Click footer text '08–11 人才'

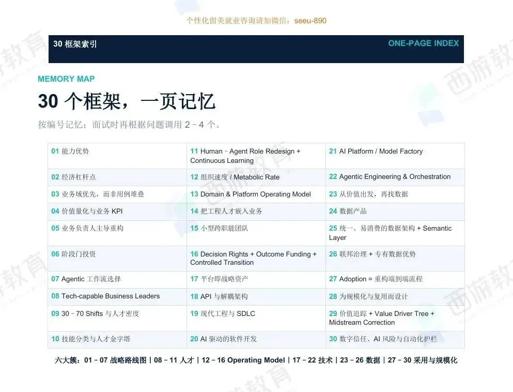(174, 360)
